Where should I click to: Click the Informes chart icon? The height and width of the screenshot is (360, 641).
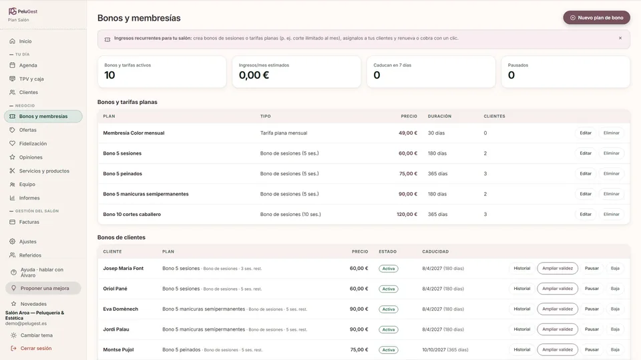pyautogui.click(x=12, y=198)
